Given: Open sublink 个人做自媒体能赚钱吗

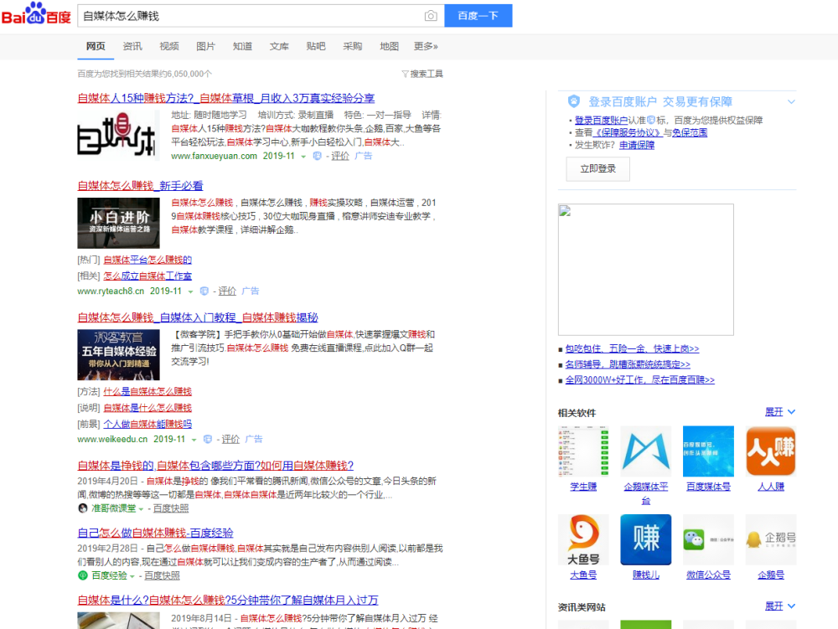Looking at the screenshot, I should click(x=147, y=424).
